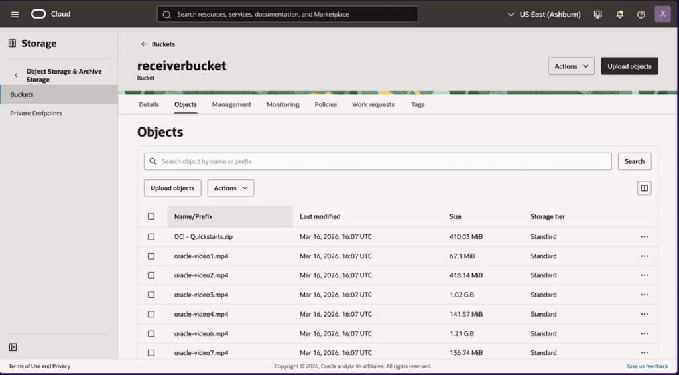Screen dimensions: 679x375
Task: Open Private Endpoints in the sidebar
Action: point(36,113)
